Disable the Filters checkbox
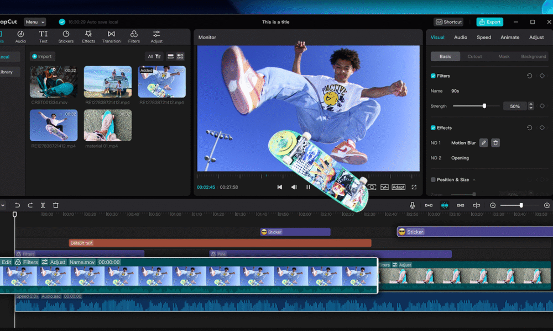 pyautogui.click(x=433, y=76)
